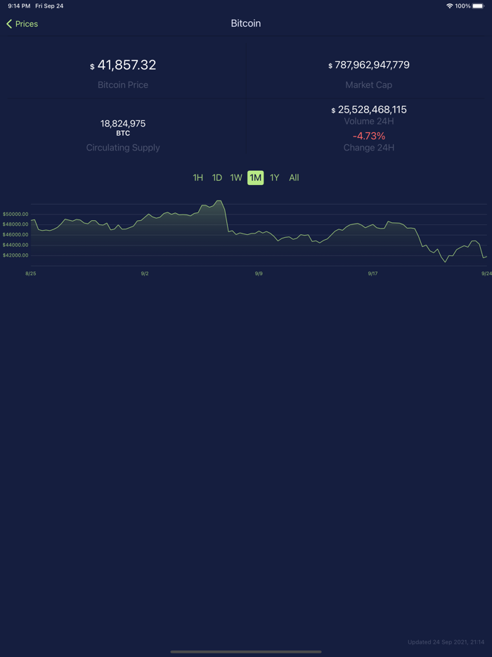The image size is (492, 657).
Task: Toggle the highlighted 1M range selector
Action: [x=255, y=177]
